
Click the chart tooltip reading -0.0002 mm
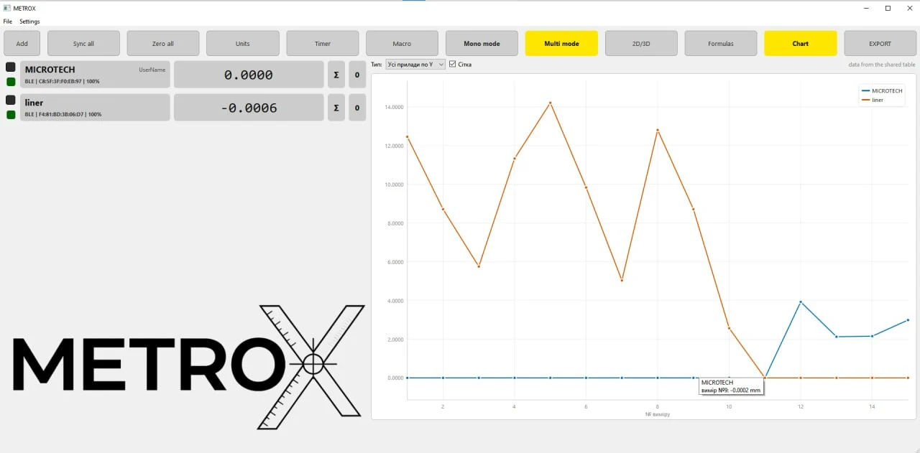(731, 387)
